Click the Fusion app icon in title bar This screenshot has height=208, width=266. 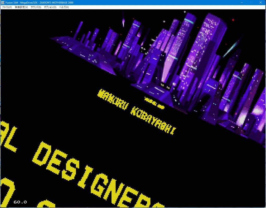click(3, 3)
